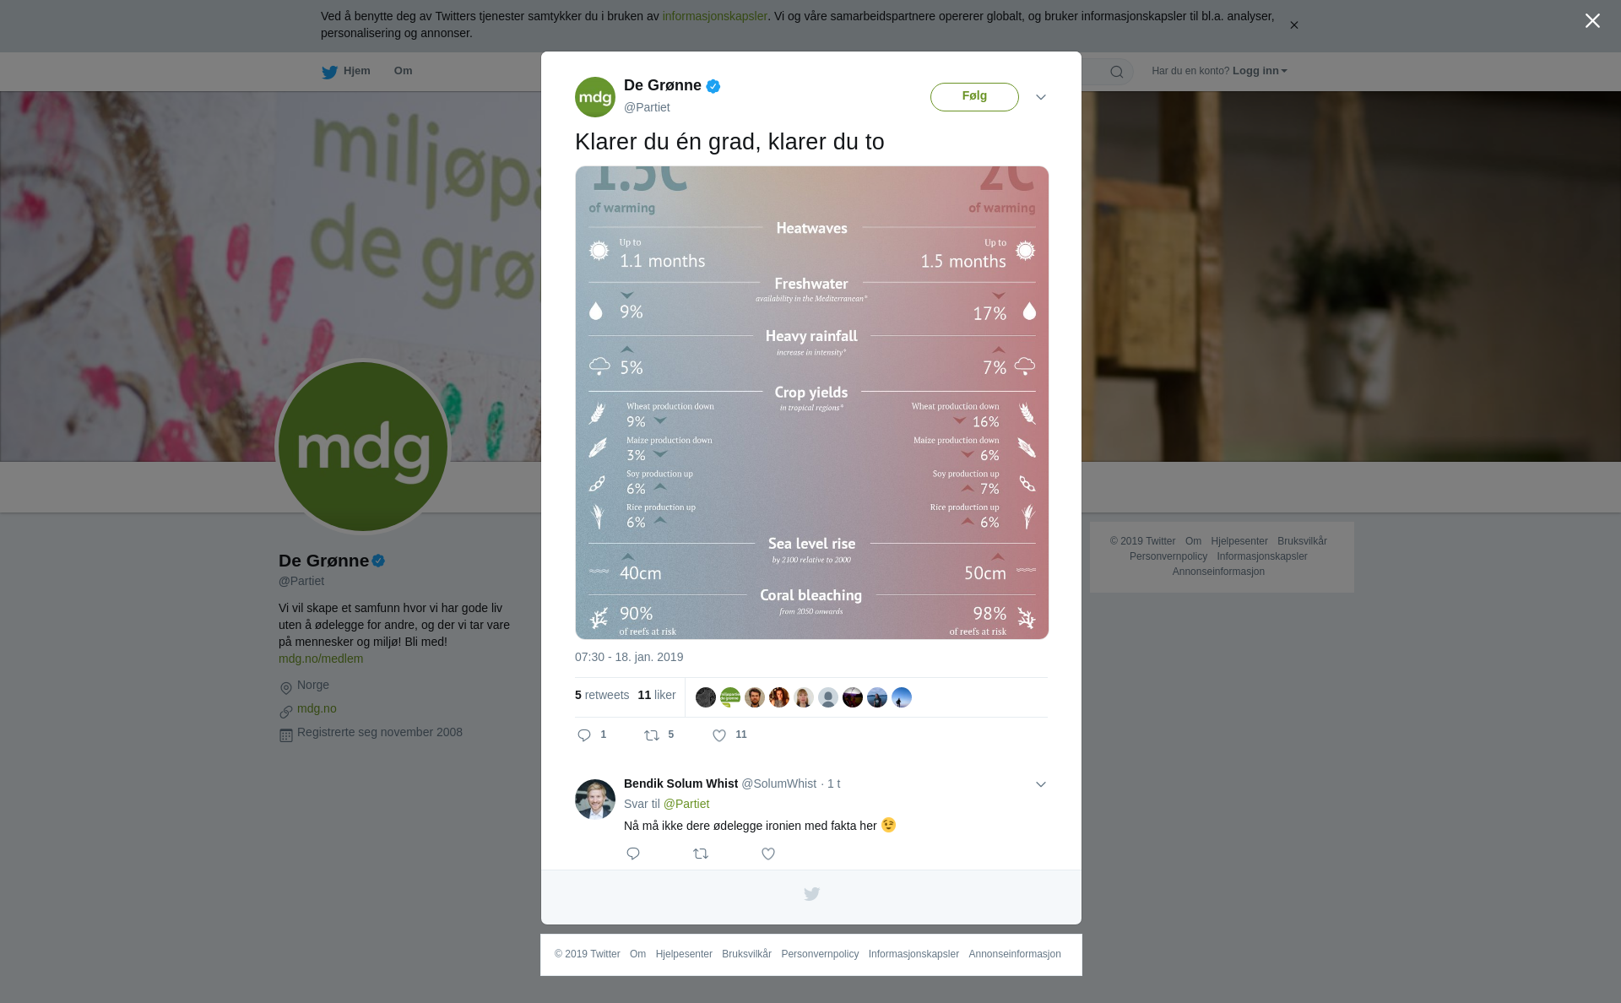Retweet Bendik Solum Whist's reply

click(701, 854)
